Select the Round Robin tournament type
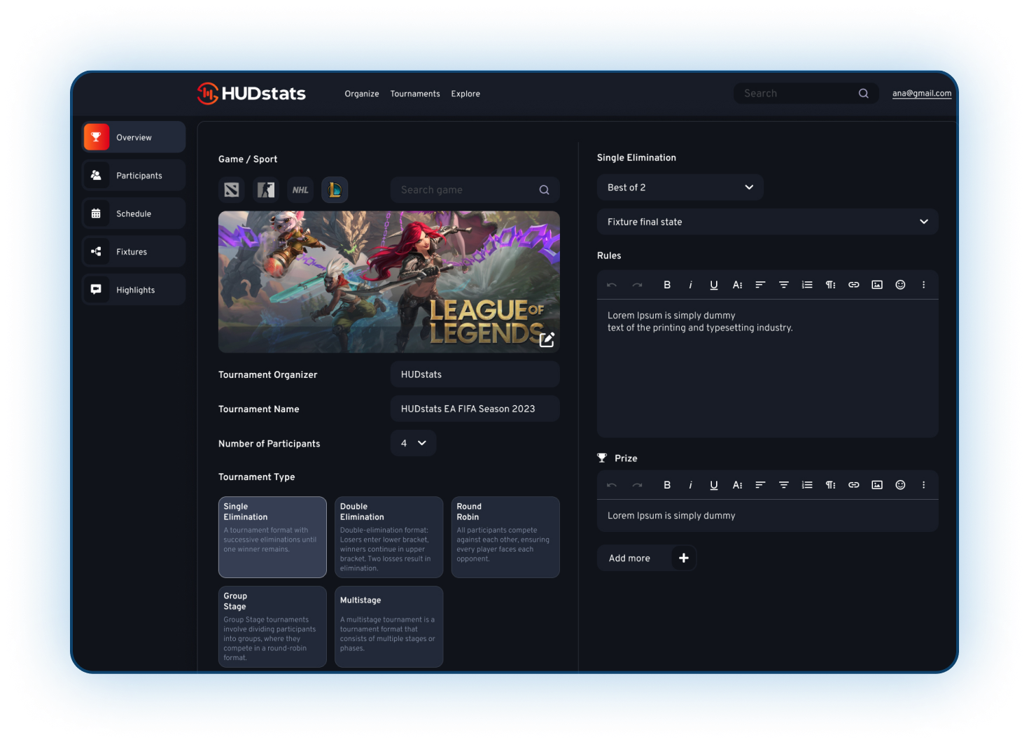Screen dimensions: 1029x744 pyautogui.click(x=505, y=537)
